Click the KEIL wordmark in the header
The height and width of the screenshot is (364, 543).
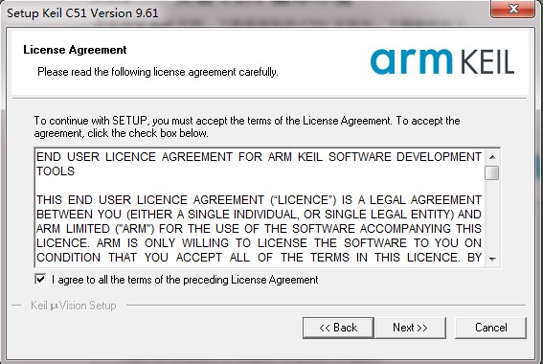coord(487,62)
